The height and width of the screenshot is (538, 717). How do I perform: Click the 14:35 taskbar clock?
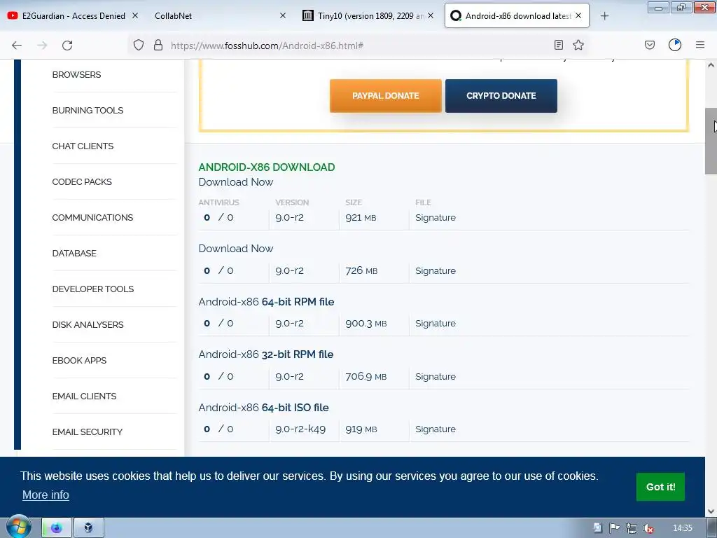[682, 528]
